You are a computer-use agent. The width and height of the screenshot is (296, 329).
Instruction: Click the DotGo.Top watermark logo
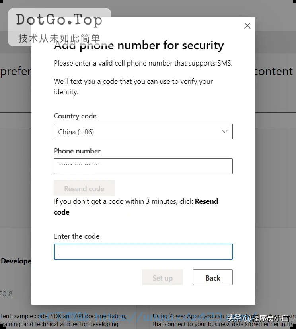[x=59, y=20]
